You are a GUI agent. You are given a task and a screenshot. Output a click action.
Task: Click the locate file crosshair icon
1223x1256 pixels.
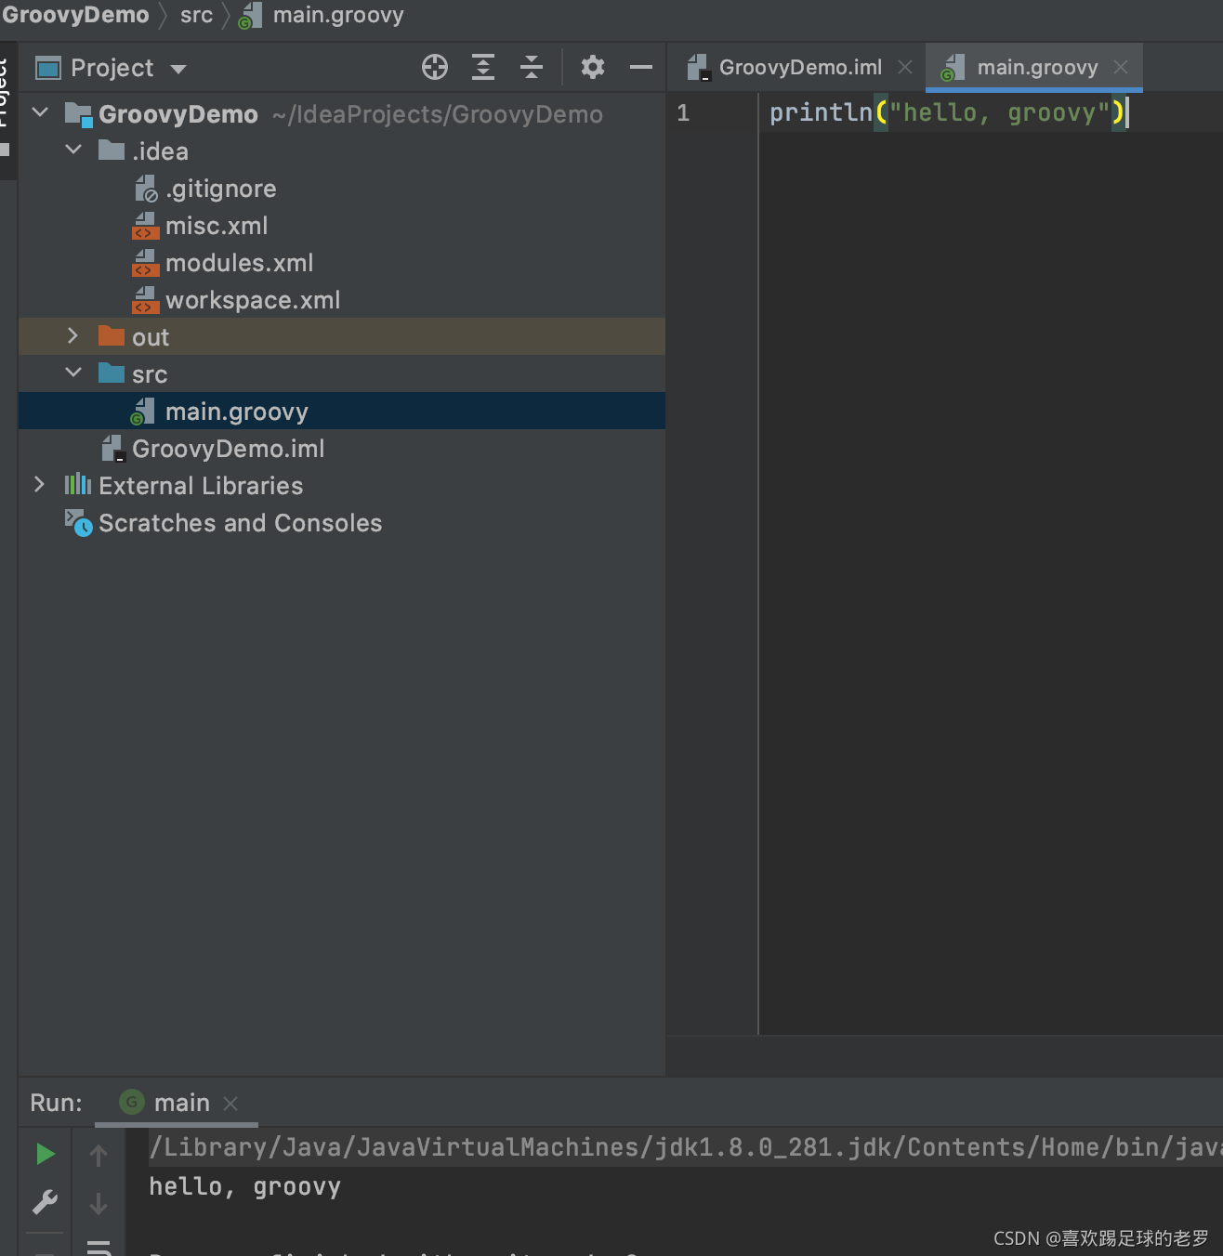(434, 67)
